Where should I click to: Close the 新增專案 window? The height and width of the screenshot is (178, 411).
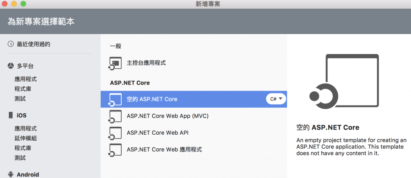pos(4,4)
